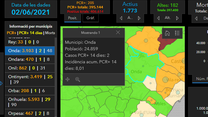
Task: Open the map legend list icon
Action: click(177, 33)
